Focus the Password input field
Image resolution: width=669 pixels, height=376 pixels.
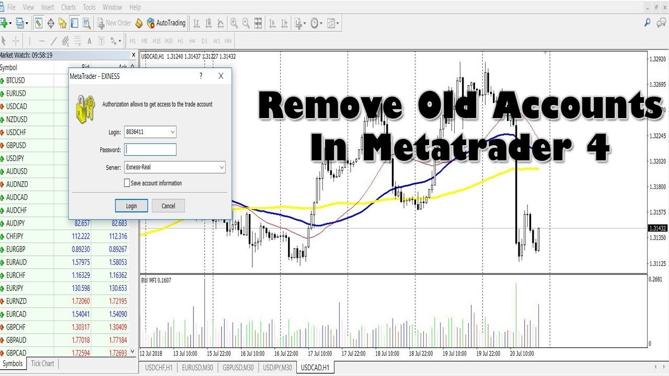[150, 150]
